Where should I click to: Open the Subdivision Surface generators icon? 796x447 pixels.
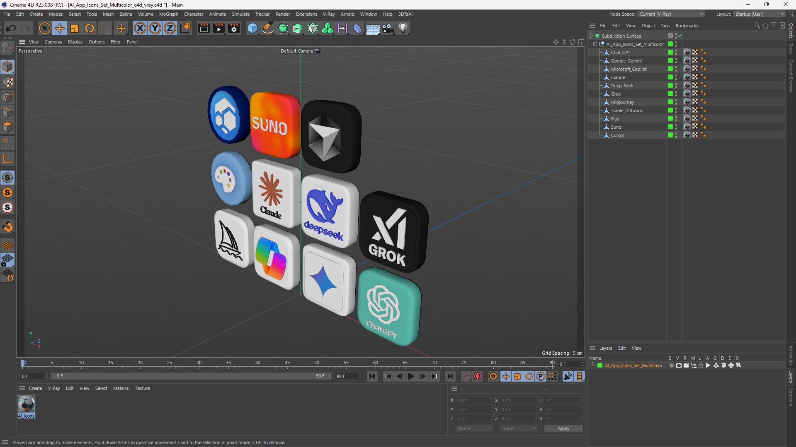(283, 28)
